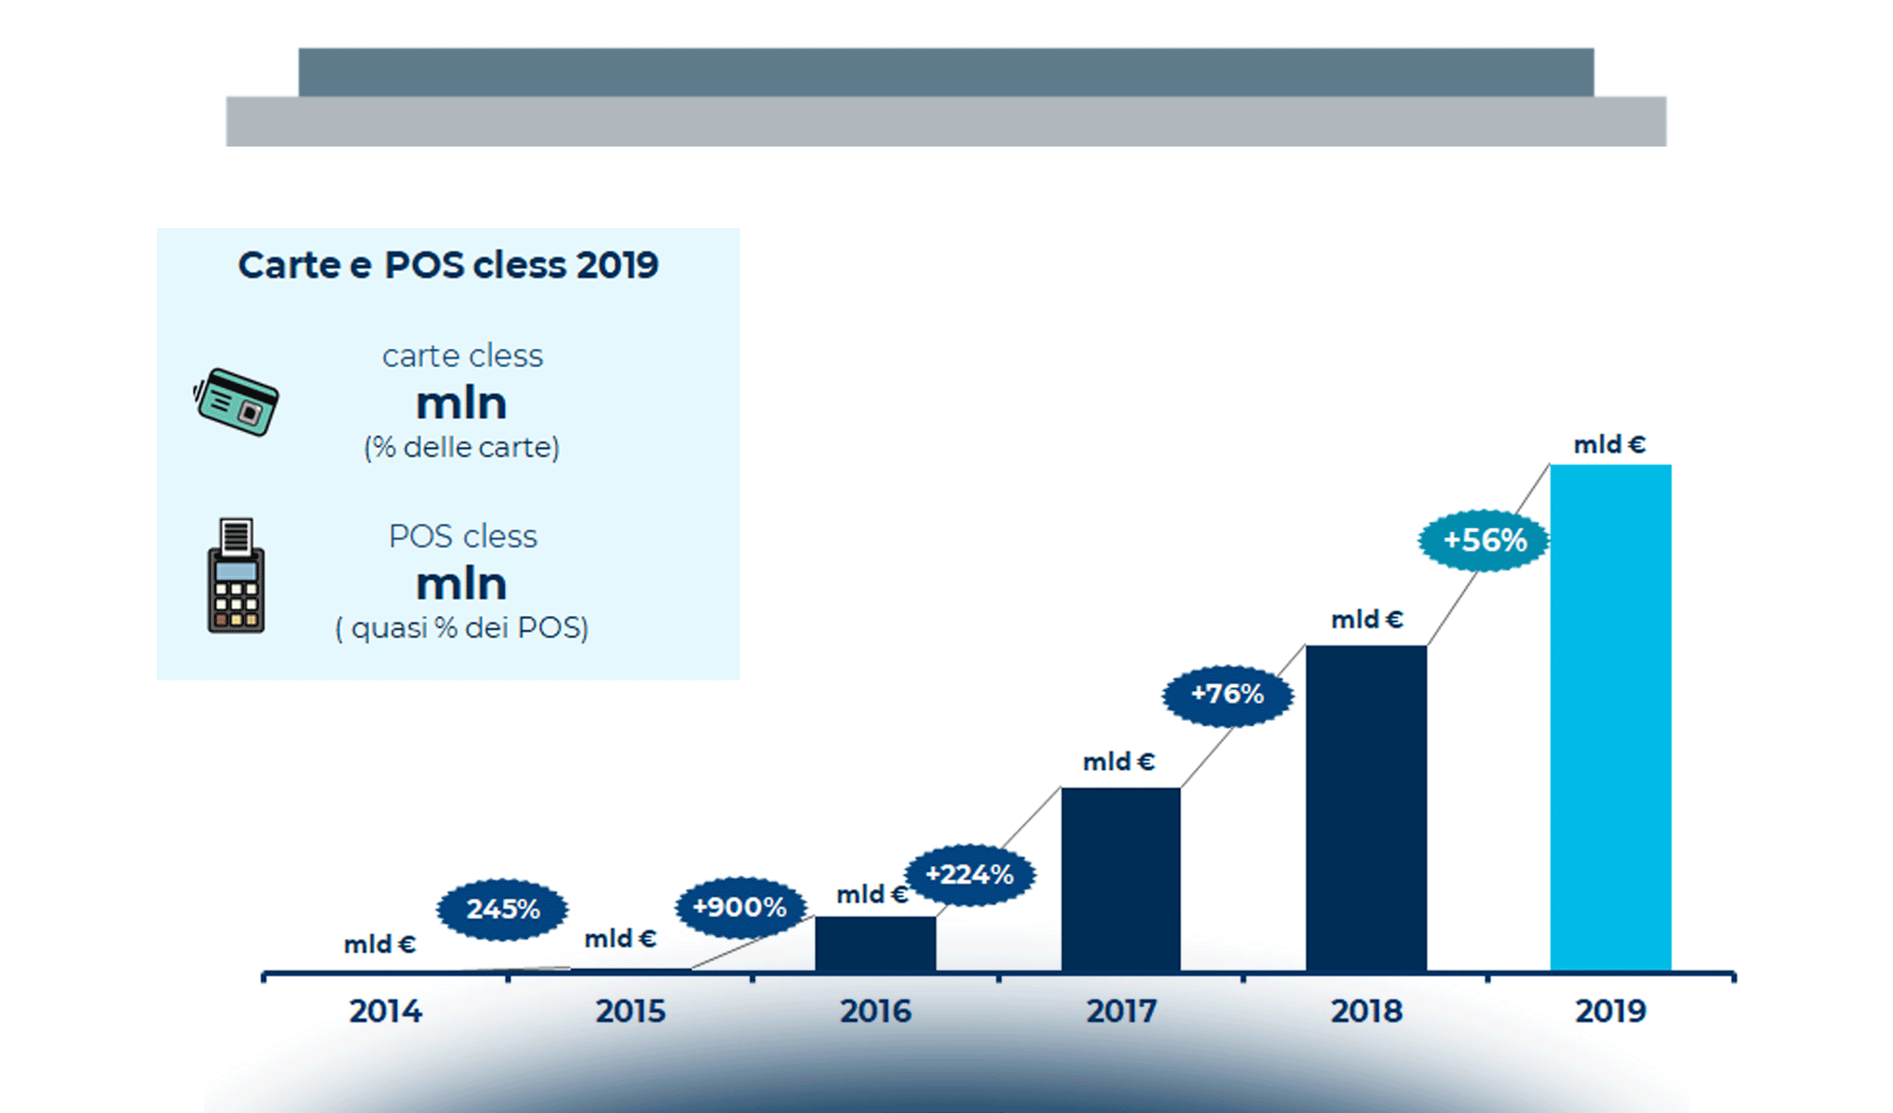
Task: Expand the Carte e POS cless legend box
Action: point(449,454)
